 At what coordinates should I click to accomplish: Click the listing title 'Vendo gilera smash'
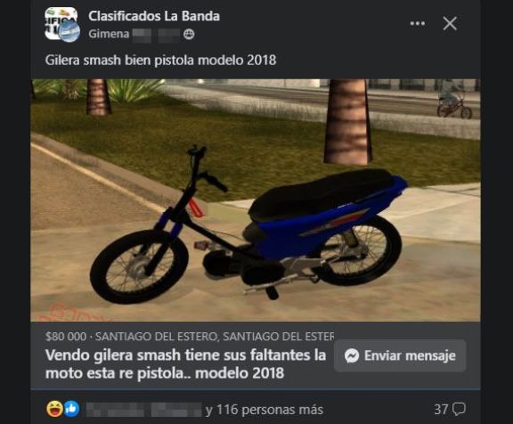point(186,363)
